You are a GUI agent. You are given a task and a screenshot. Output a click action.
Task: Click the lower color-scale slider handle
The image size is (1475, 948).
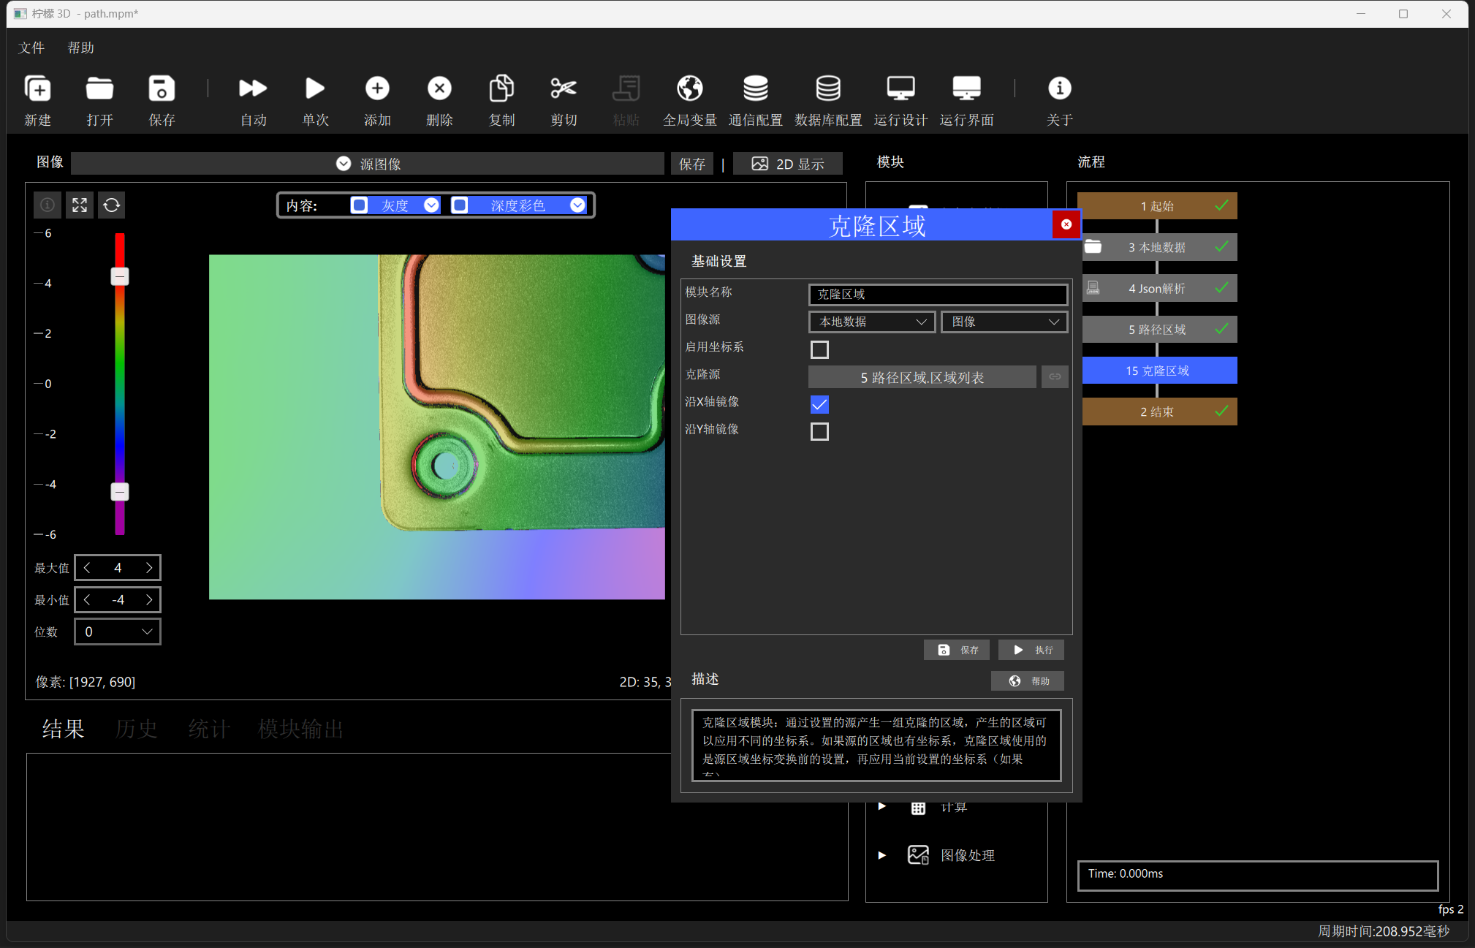click(x=120, y=491)
